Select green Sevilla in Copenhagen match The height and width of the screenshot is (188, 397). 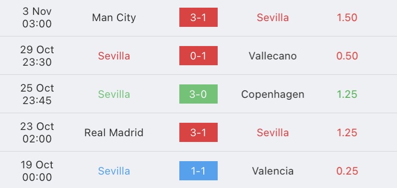[x=114, y=94]
